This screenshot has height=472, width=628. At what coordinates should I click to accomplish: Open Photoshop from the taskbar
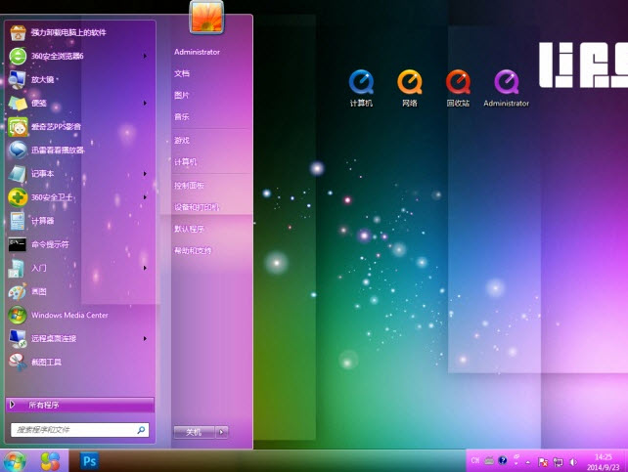click(x=89, y=461)
